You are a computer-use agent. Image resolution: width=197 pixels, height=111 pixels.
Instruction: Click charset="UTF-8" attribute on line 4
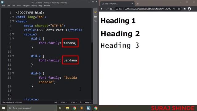click(x=49, y=26)
